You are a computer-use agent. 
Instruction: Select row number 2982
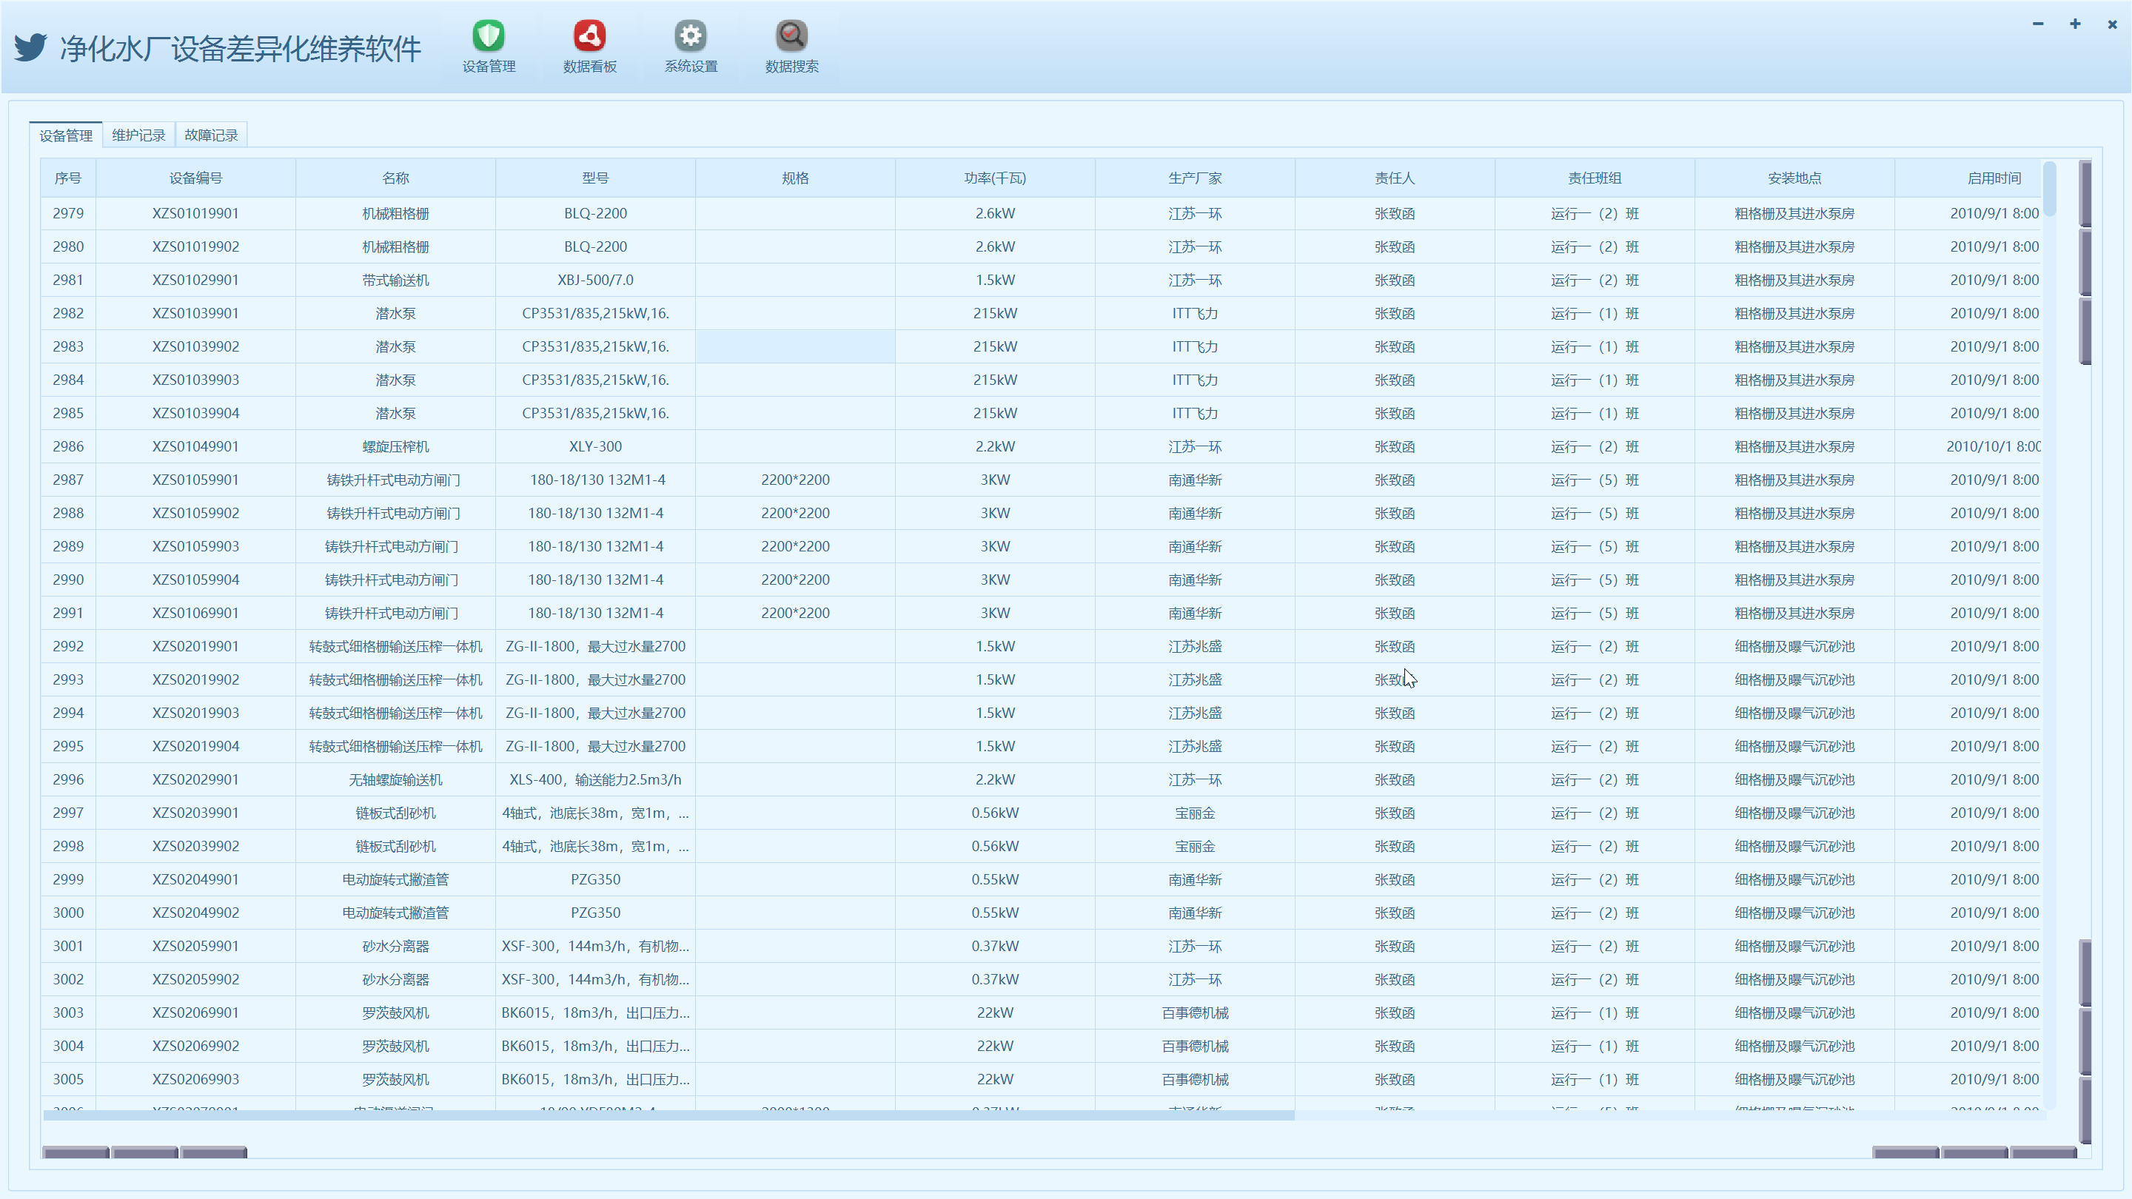pyautogui.click(x=68, y=314)
